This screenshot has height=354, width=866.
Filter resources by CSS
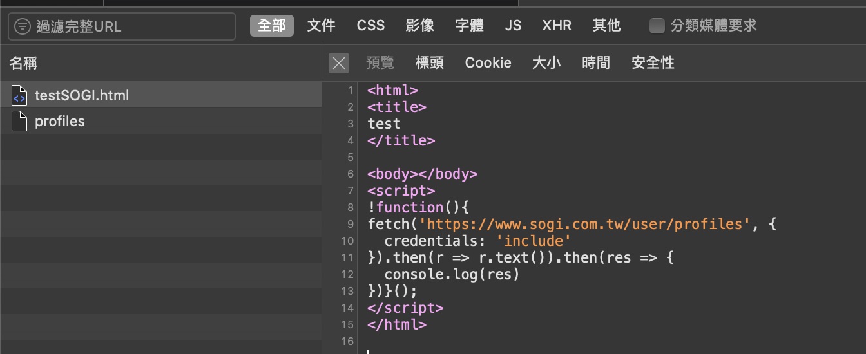370,26
